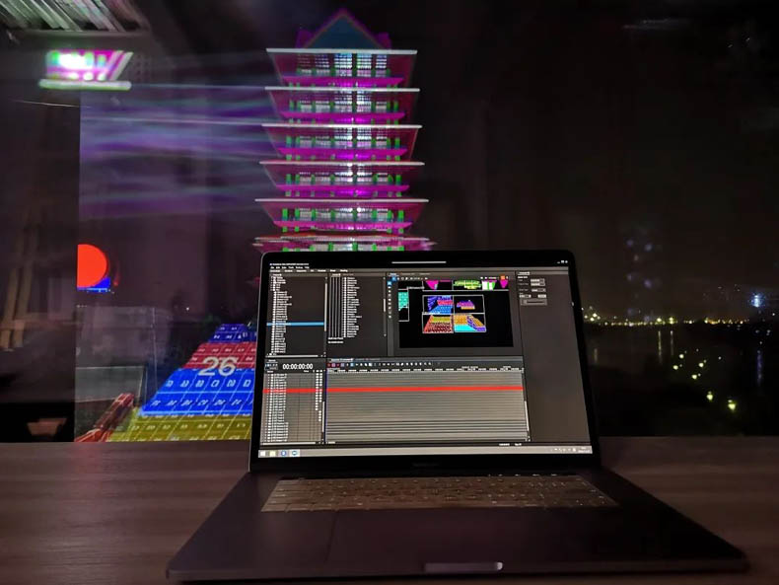Click the red highlighted lane in the timeline
Screen dimensions: 779x585
pos(425,389)
